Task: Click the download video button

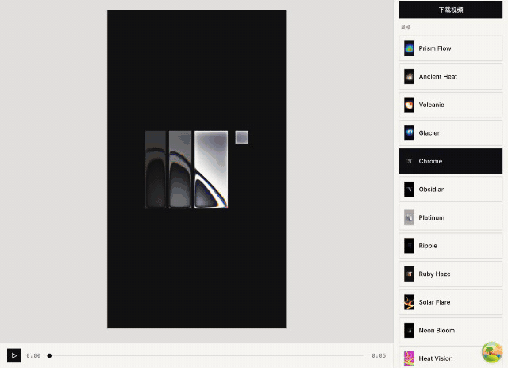Action: click(x=451, y=10)
